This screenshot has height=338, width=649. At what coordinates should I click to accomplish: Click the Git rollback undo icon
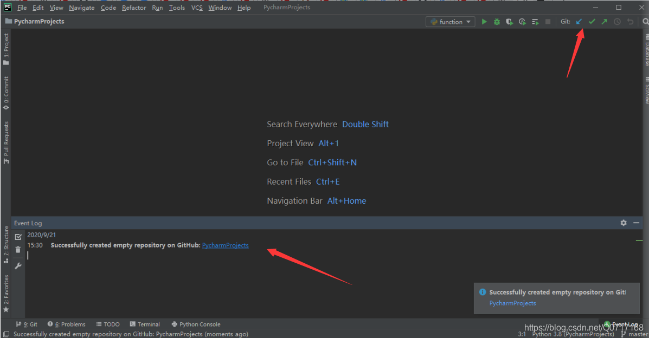click(630, 22)
